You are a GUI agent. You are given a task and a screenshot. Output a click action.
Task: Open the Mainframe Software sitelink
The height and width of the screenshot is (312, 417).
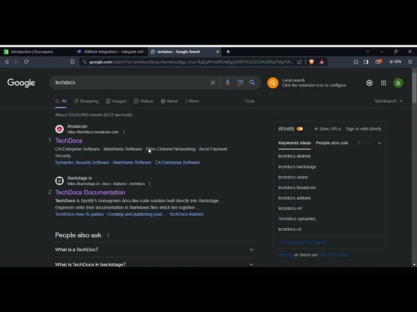tap(132, 162)
